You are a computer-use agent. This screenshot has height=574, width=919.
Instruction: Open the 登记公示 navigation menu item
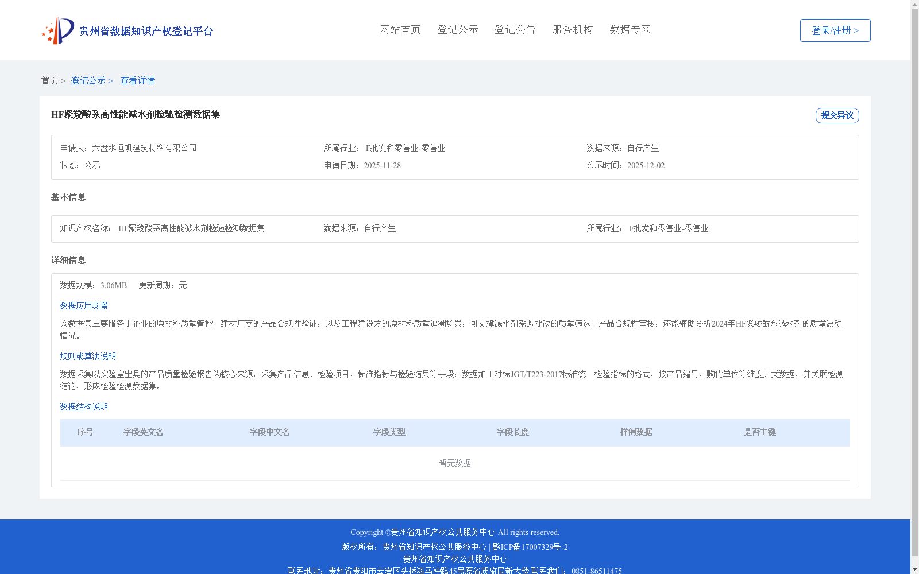click(458, 29)
